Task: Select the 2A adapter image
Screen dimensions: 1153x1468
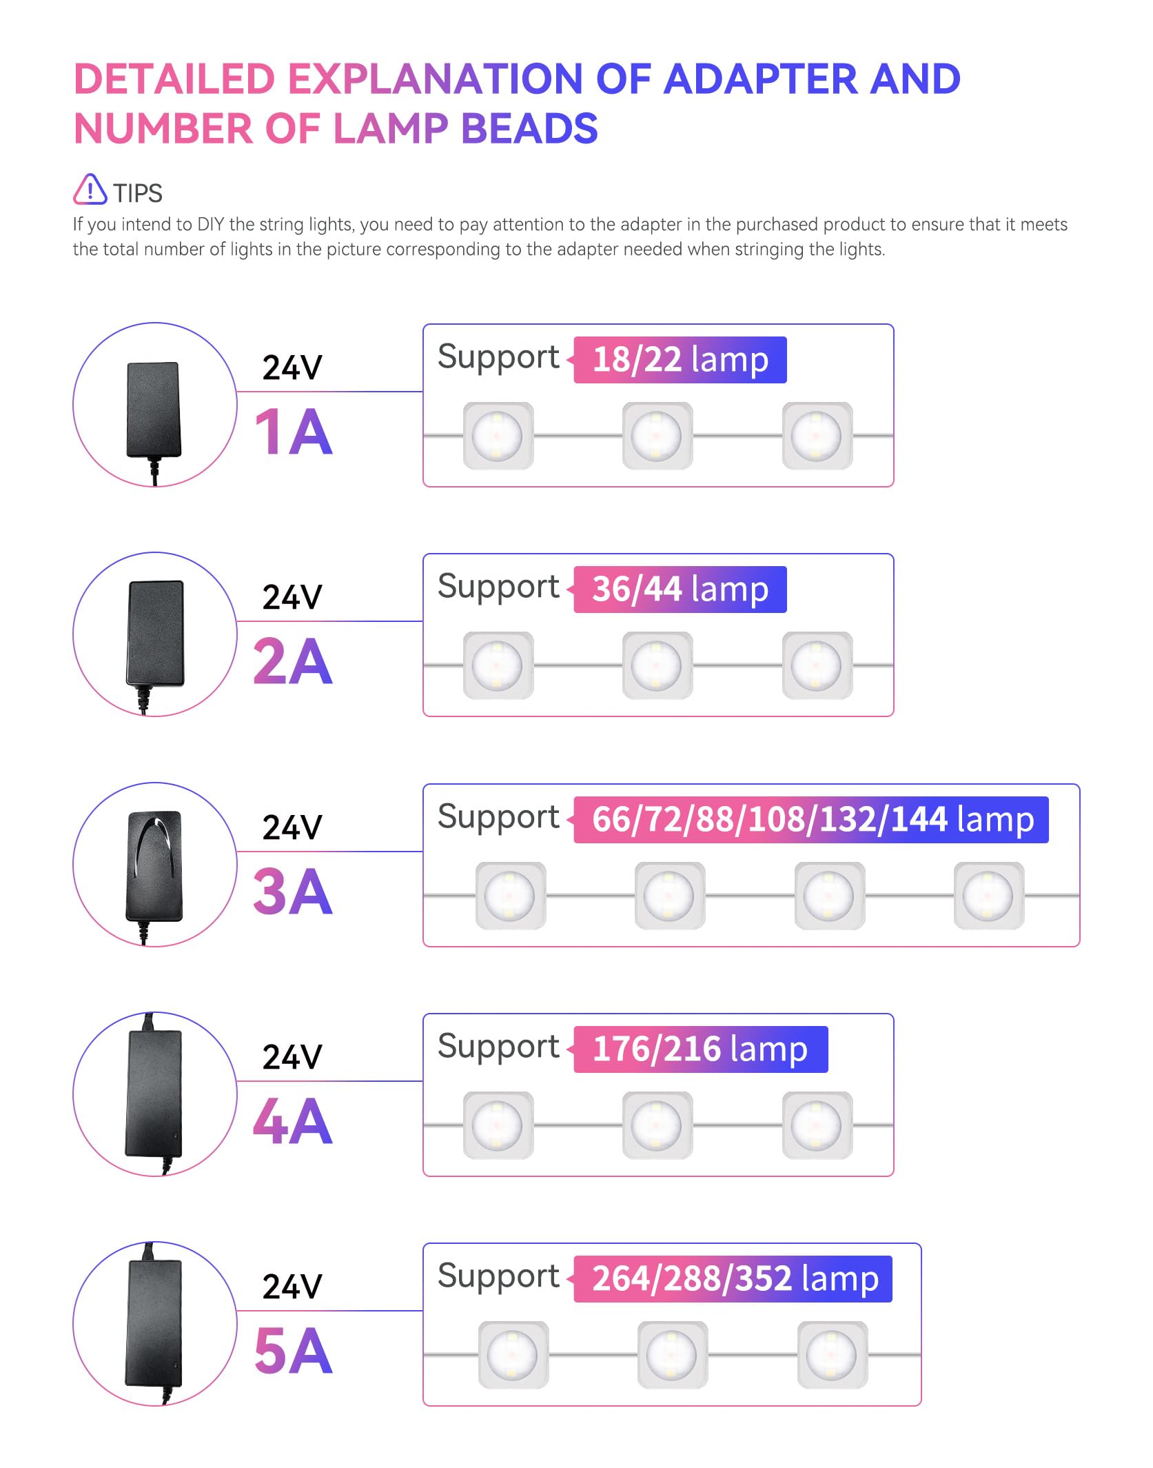Action: 155,634
